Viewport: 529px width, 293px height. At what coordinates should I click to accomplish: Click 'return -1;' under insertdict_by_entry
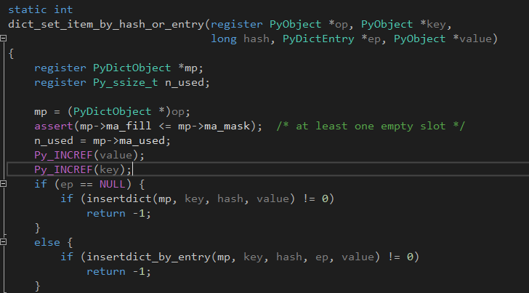(118, 272)
